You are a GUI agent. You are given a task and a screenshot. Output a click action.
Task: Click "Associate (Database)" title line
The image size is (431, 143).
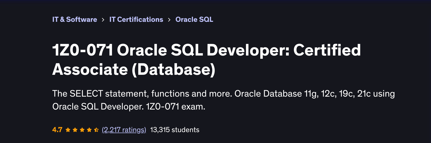(134, 69)
